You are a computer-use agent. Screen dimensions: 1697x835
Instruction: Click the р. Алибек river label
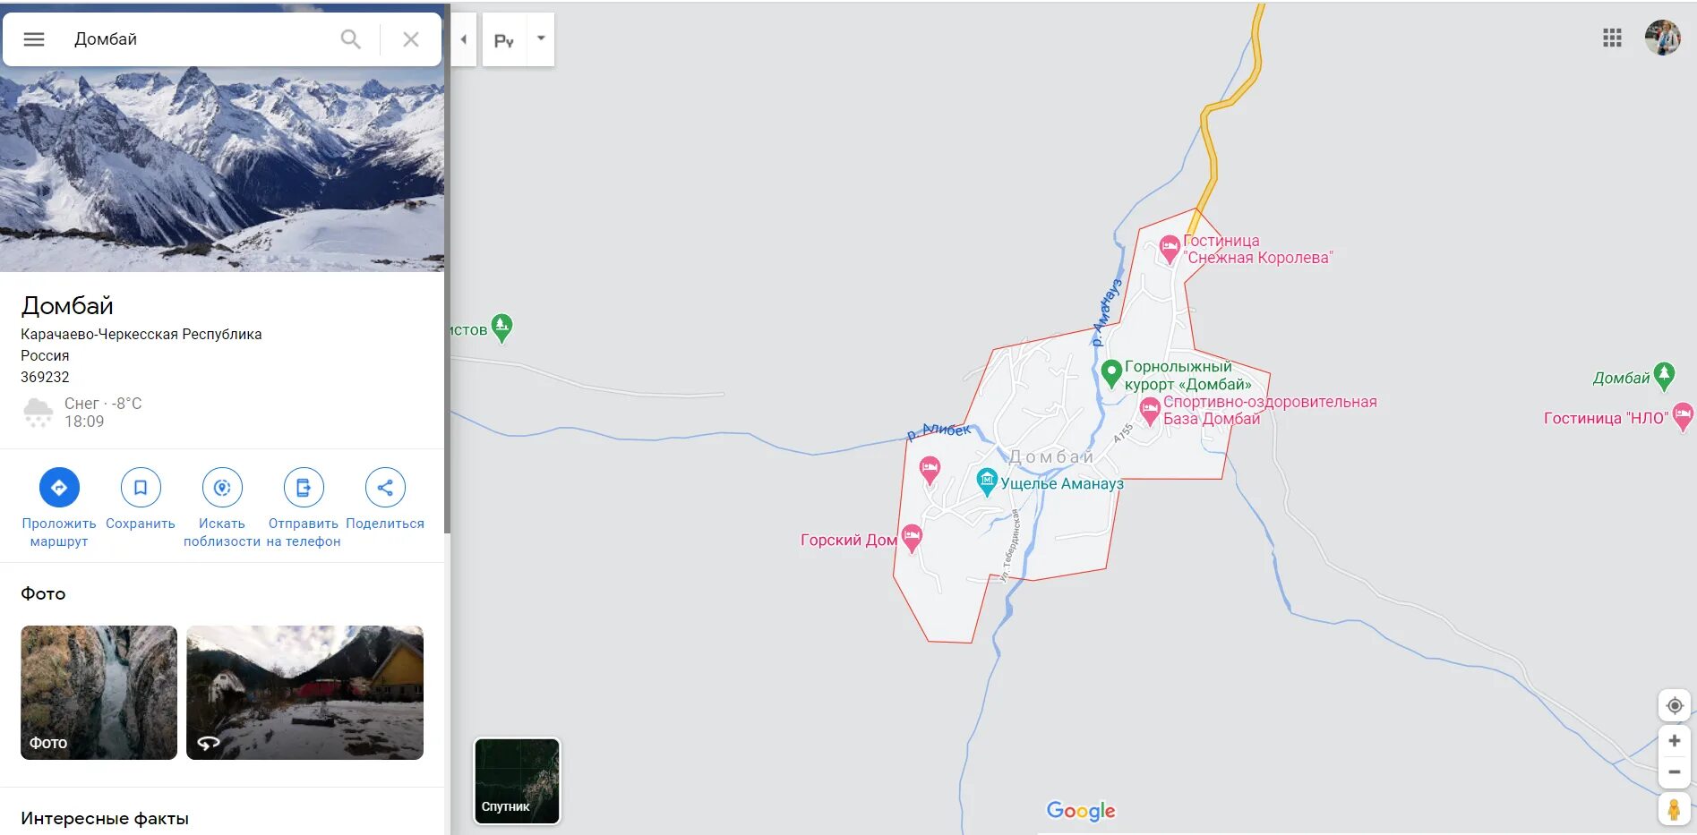tap(938, 431)
